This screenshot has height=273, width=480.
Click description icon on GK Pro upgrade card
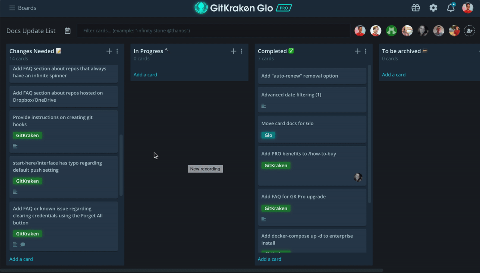pos(264,219)
